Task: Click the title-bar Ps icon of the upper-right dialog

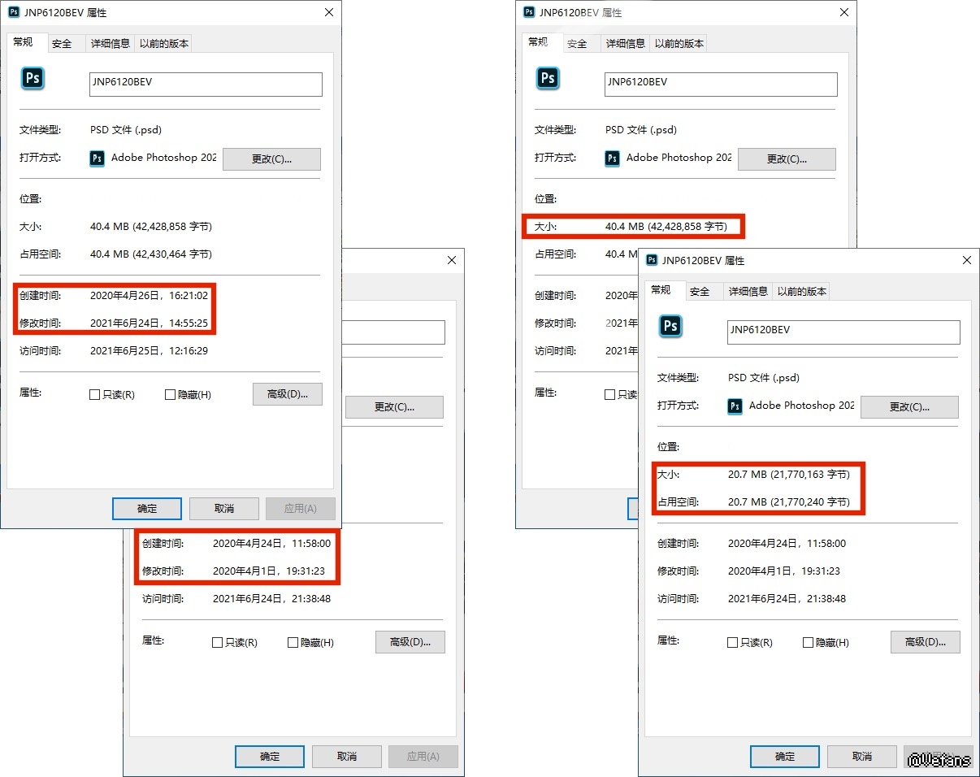Action: [x=529, y=12]
